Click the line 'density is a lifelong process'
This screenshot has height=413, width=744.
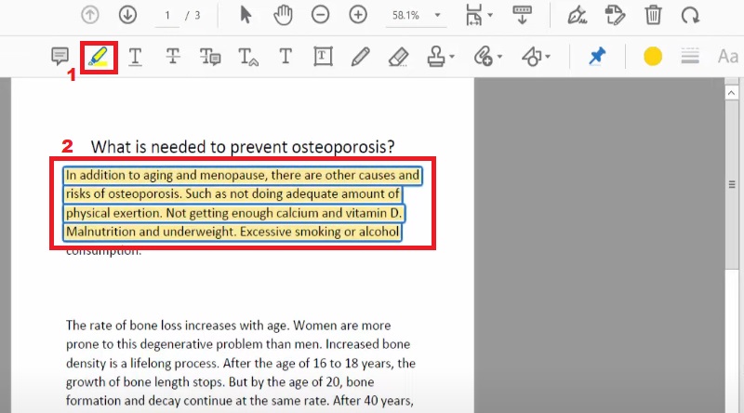click(x=241, y=363)
